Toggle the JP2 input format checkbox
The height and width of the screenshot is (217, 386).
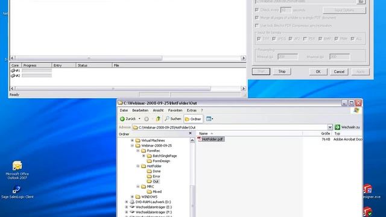291,39
